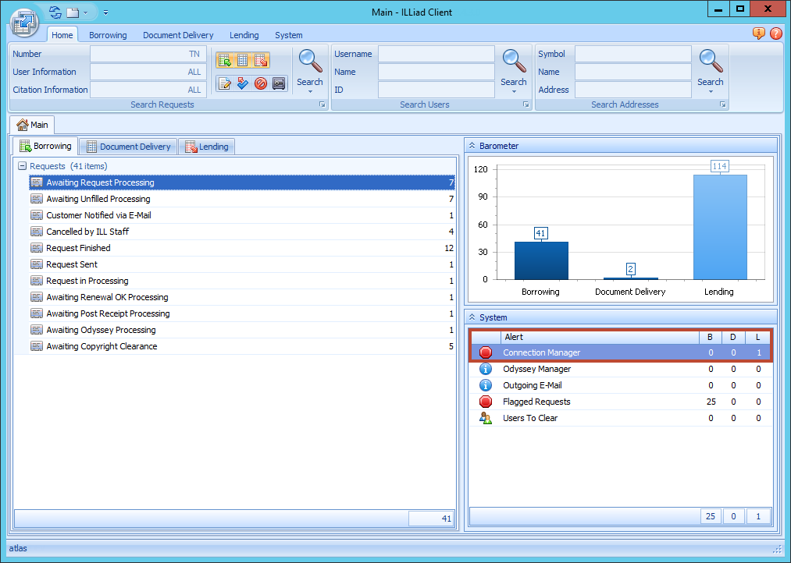Open the Customize Quick Access Toolbar chevron
The image size is (791, 563).
click(105, 12)
